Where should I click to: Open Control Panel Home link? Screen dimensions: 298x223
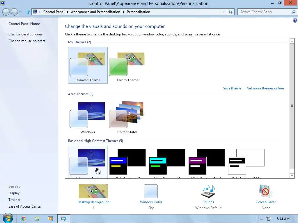point(24,24)
